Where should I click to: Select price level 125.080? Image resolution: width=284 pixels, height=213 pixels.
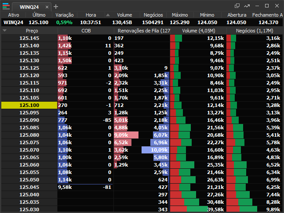click(x=29, y=135)
